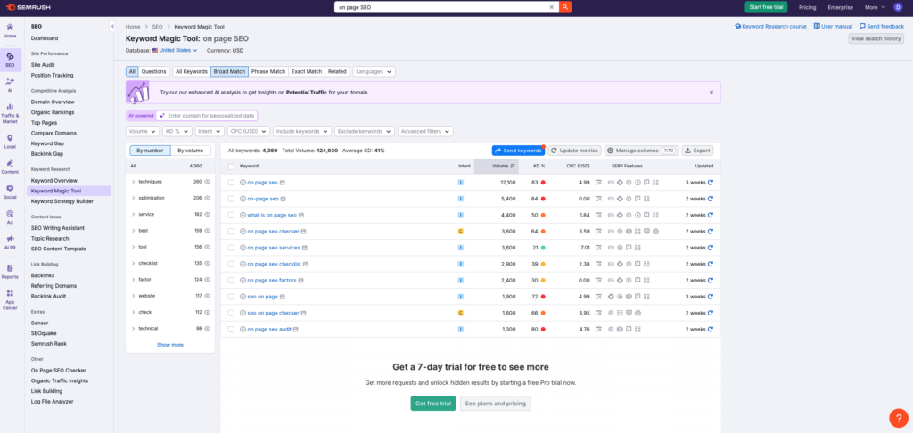The image size is (913, 433).
Task: Open the user profile avatar D
Action: [897, 7]
